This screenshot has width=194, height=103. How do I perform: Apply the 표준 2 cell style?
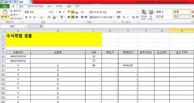[x=164, y=12]
